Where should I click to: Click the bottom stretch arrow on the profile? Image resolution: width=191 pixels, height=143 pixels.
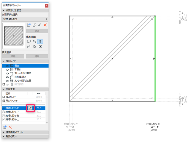click(112, 100)
